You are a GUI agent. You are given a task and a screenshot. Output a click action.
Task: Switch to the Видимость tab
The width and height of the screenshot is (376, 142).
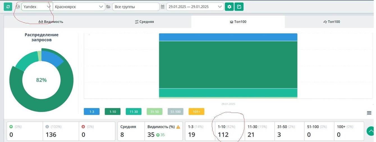(x=51, y=22)
